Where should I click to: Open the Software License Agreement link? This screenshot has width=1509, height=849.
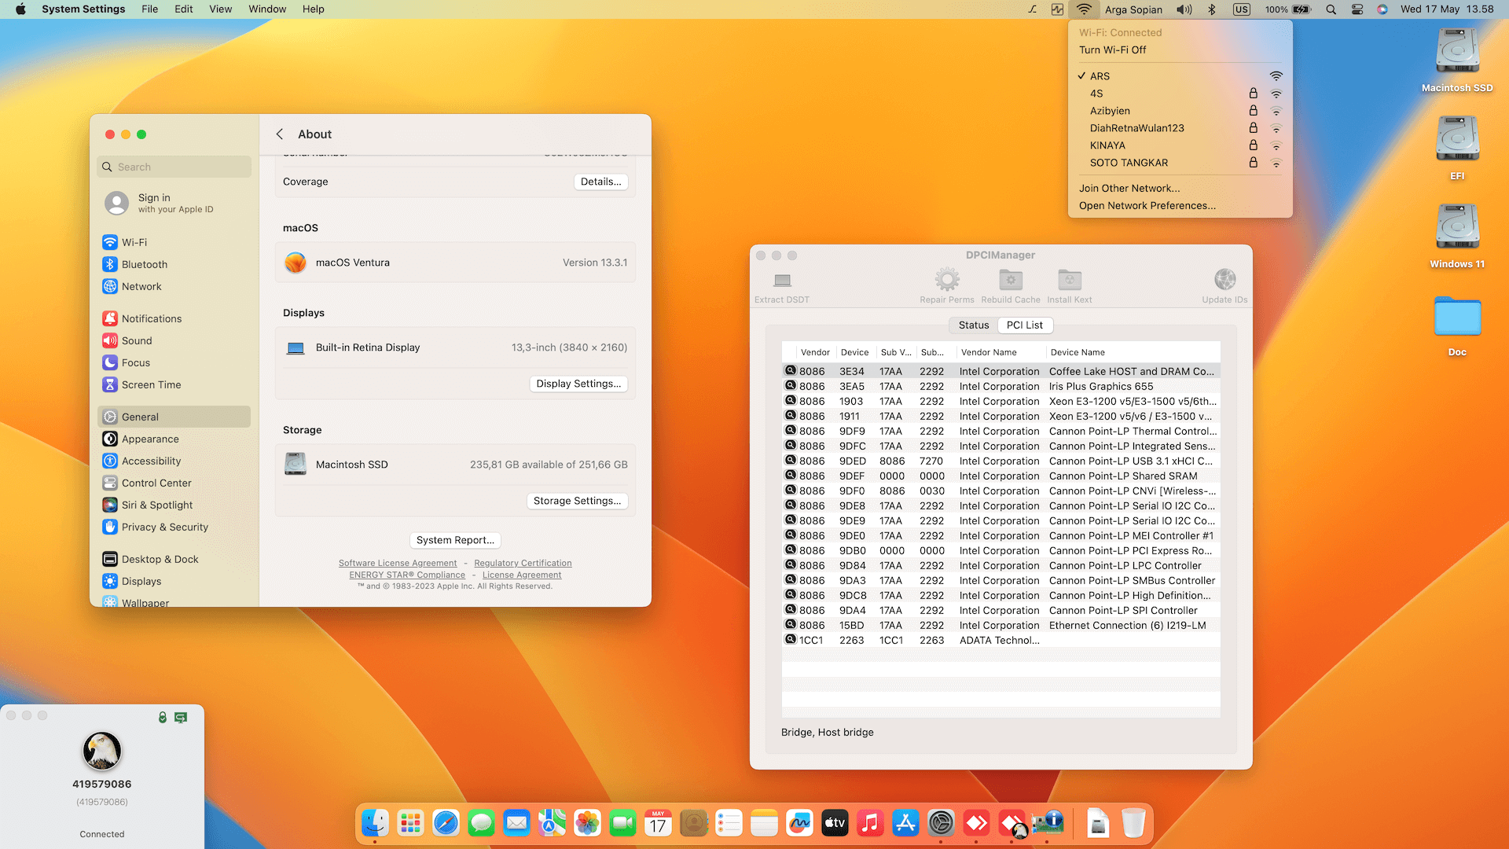coord(397,564)
